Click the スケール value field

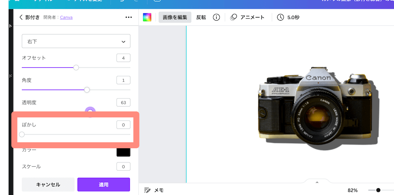123,167
